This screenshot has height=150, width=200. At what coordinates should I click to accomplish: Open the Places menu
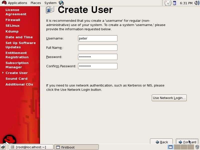[36, 3]
